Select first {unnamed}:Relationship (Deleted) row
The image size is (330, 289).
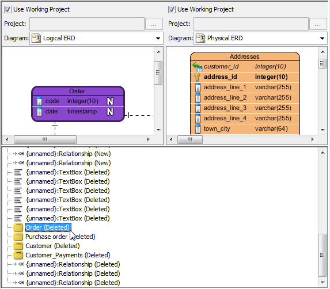pyautogui.click(x=73, y=264)
